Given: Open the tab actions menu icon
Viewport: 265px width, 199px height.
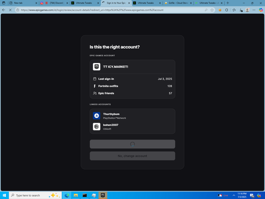Looking at the screenshot, I should point(4,3).
